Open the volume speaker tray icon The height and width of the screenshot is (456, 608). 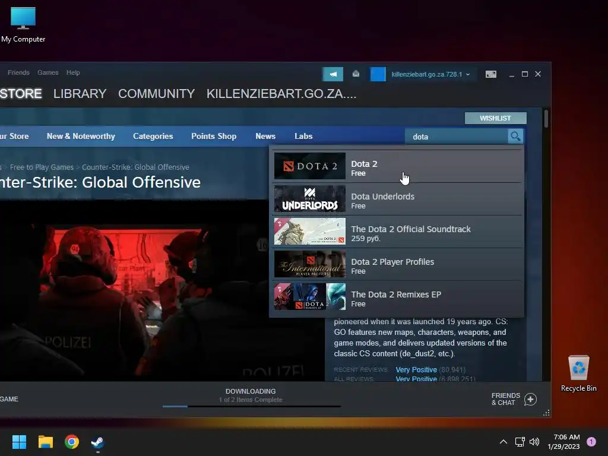click(534, 442)
